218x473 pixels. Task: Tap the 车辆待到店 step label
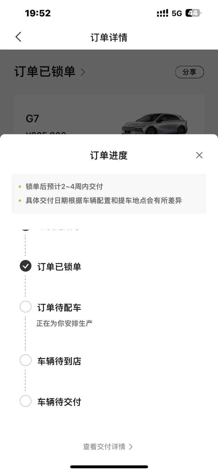pyautogui.click(x=59, y=361)
